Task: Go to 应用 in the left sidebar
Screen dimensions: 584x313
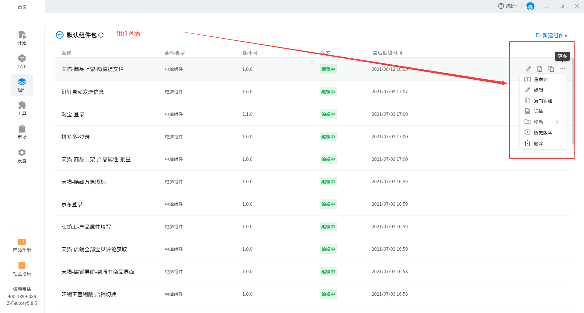Action: click(x=22, y=61)
